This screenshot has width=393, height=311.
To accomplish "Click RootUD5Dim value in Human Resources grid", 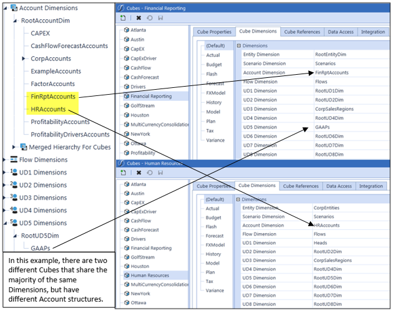I will click(x=327, y=278).
